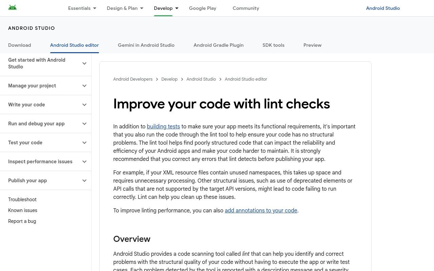Follow the building tests link

coord(163,126)
